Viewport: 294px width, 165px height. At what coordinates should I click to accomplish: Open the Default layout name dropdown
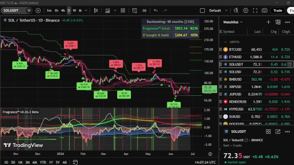click(x=215, y=11)
